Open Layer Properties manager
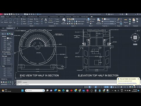 (64, 21)
